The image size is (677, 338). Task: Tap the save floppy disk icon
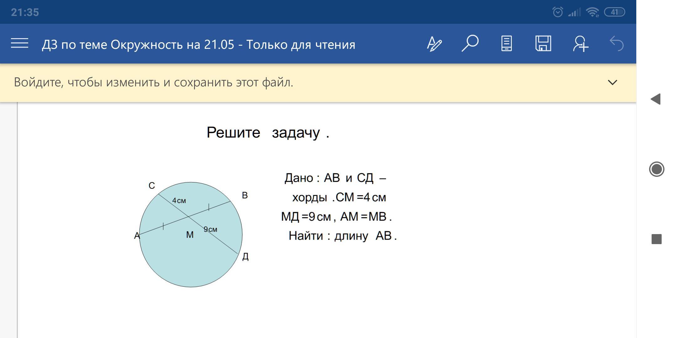pyautogui.click(x=543, y=44)
